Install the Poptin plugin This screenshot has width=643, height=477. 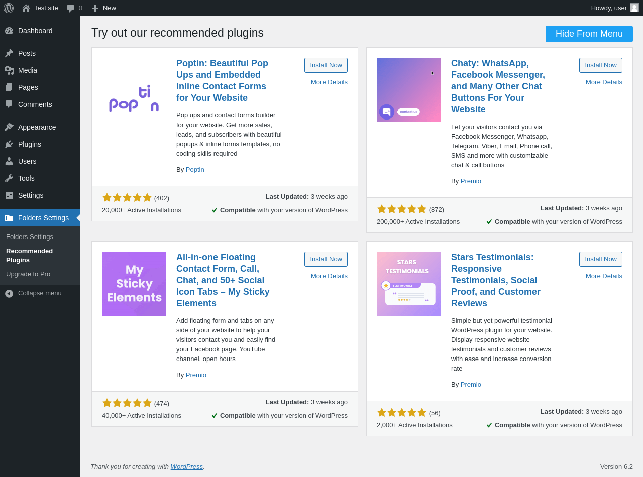326,65
